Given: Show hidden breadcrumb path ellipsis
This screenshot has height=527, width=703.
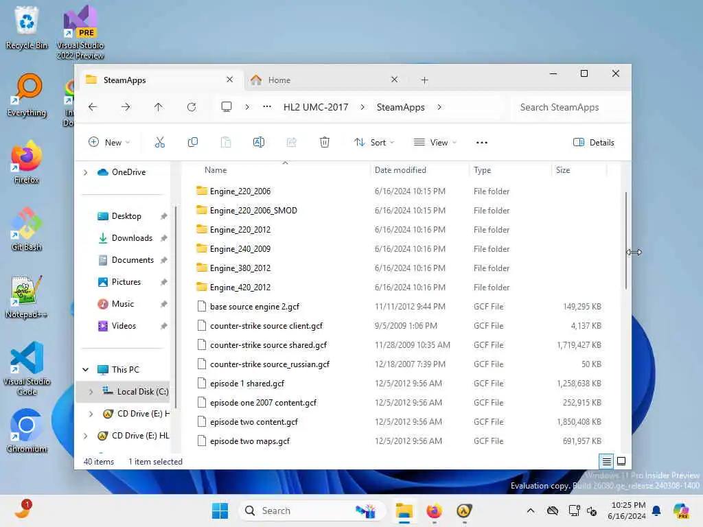Looking at the screenshot, I should pyautogui.click(x=267, y=106).
